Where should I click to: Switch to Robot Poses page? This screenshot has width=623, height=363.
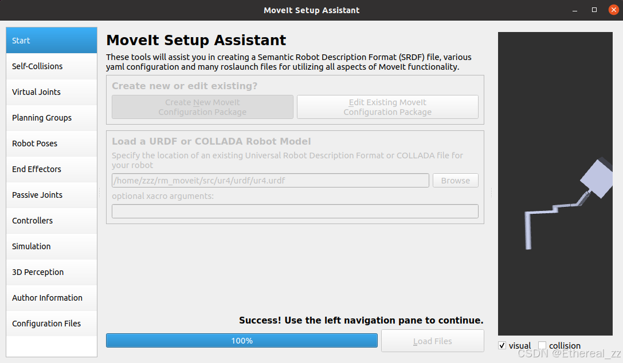tap(52, 143)
